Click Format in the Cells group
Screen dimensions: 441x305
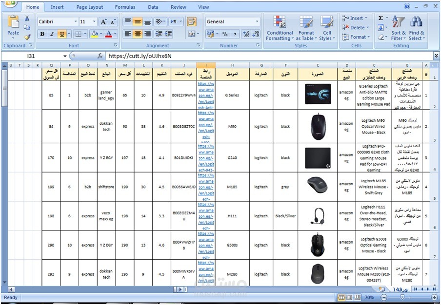tap(355, 37)
